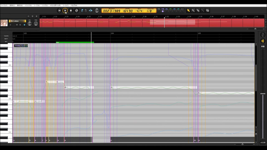
Task: Click the track zoom slider handle
Action: point(255,29)
